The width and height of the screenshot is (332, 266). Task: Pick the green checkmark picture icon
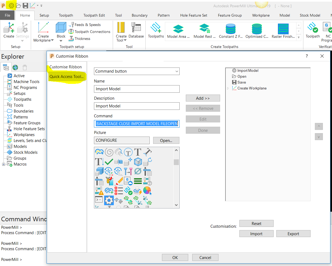(109, 162)
